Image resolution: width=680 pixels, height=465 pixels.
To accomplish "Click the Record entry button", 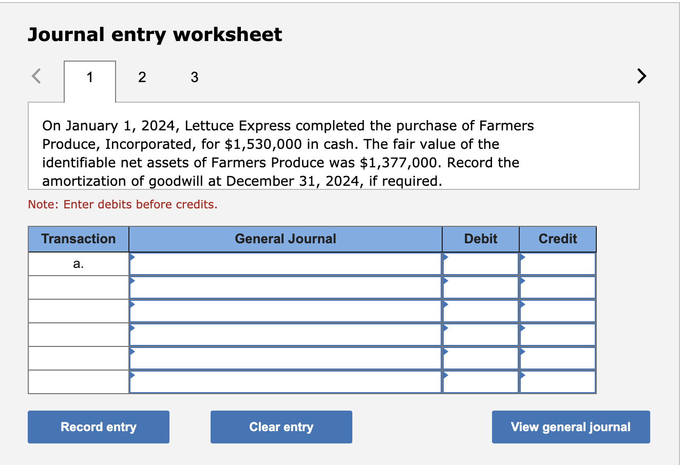I will click(98, 427).
